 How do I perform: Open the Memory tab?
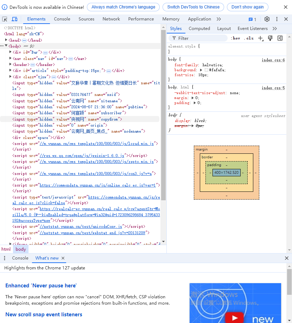[x=171, y=19]
